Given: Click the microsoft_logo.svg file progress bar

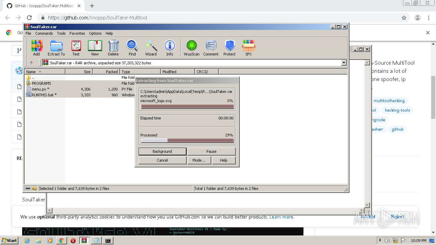Looking at the screenshot, I should 187,107.
